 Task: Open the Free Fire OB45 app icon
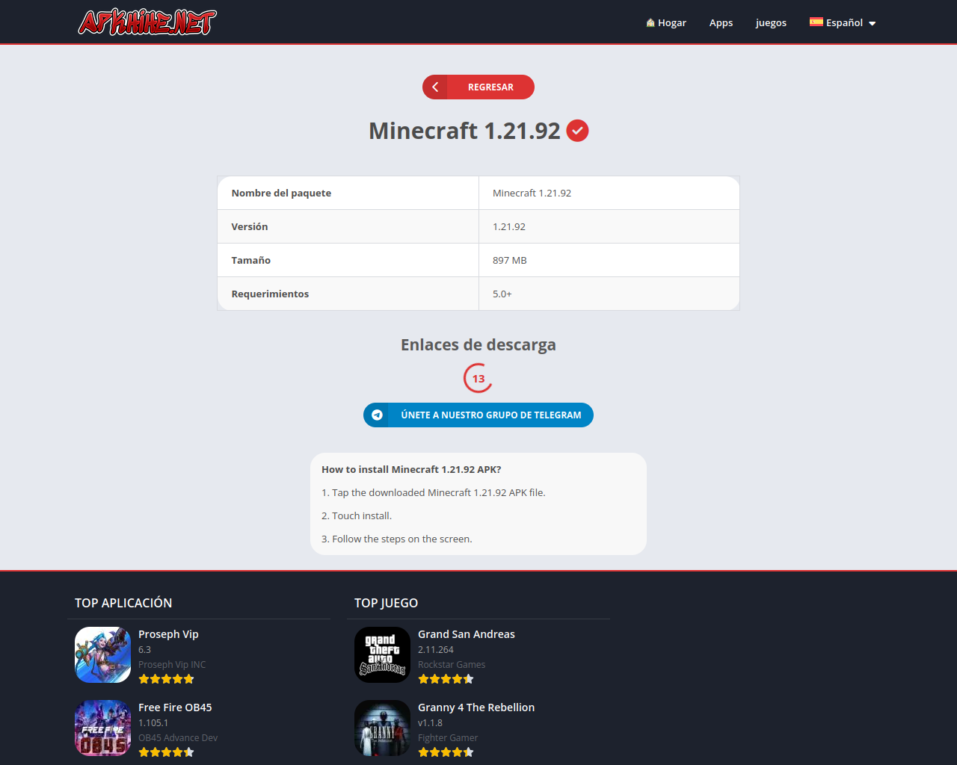coord(103,728)
